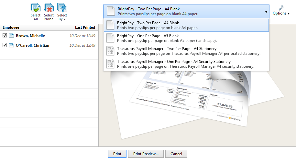Choose BrightPay One Per Page A5 Blank option
Image resolution: width=296 pixels, height=160 pixels.
[186, 38]
